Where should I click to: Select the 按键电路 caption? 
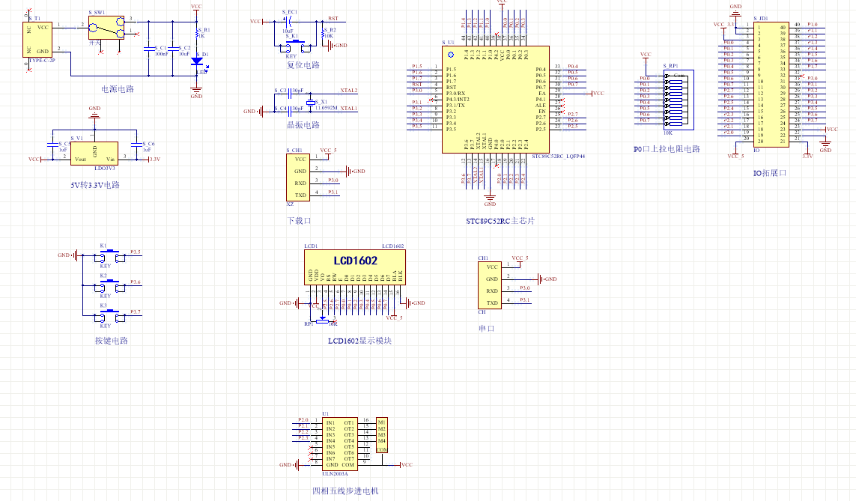click(112, 341)
